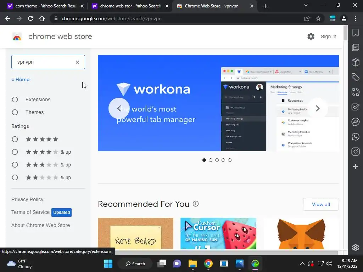The width and height of the screenshot is (363, 272).
Task: Open the Note Board extension thumbnail
Action: 135,234
